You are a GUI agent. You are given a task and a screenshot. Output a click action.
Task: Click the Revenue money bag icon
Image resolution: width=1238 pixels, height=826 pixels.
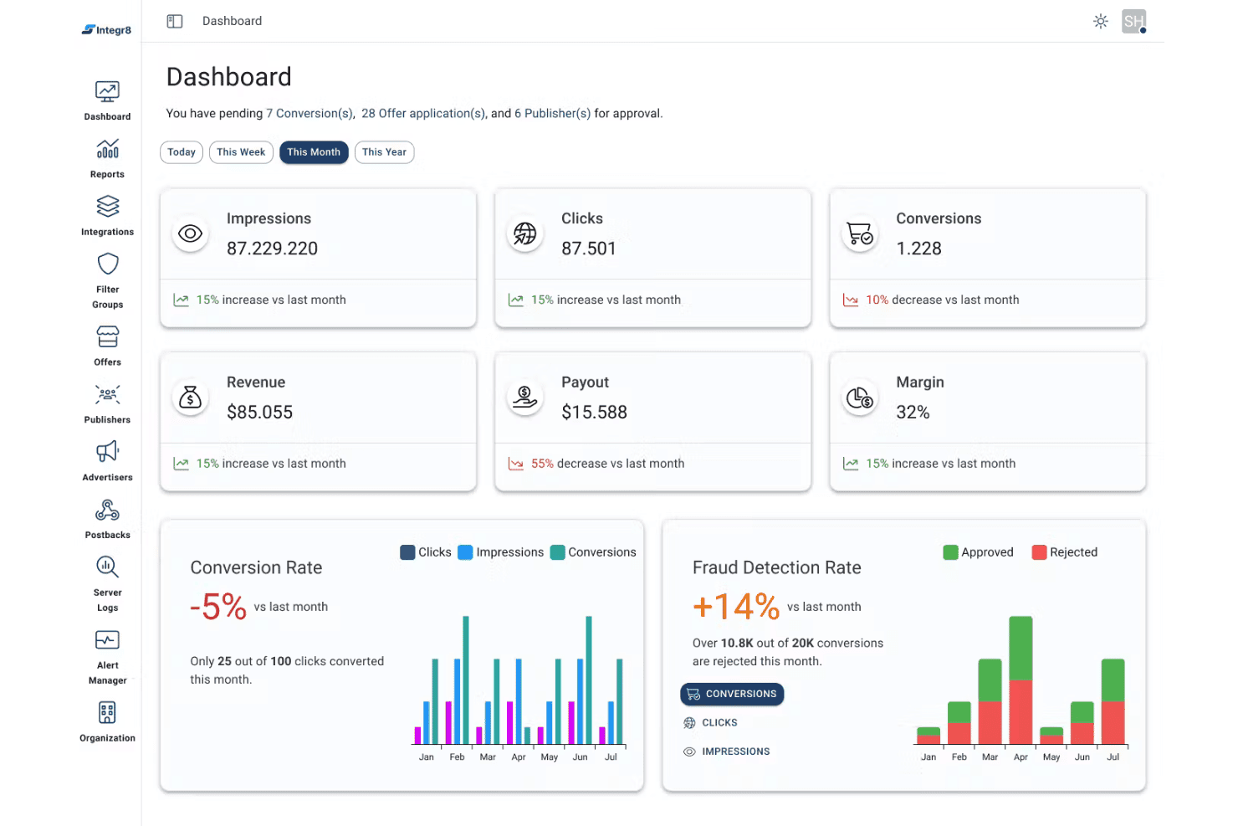(x=191, y=398)
